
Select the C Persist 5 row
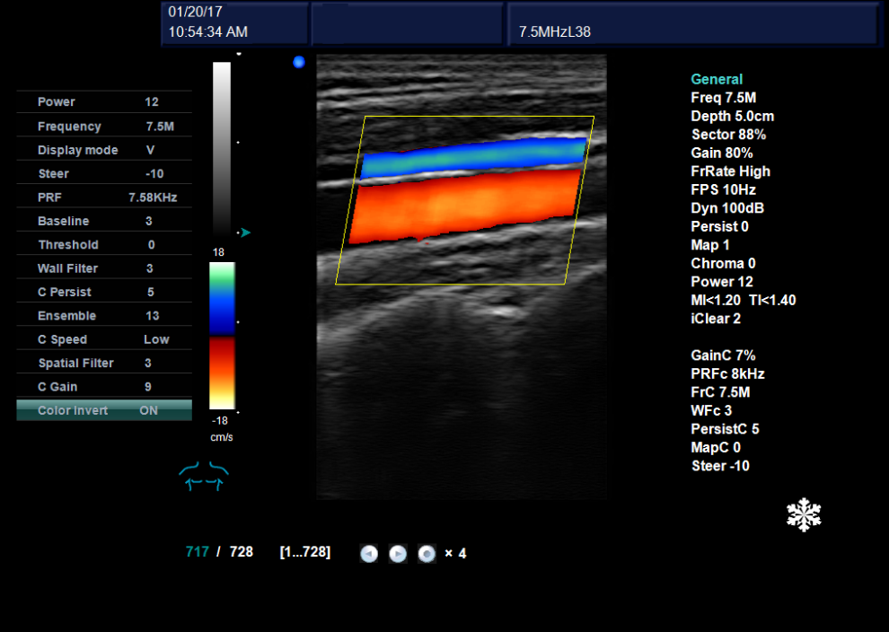point(104,292)
